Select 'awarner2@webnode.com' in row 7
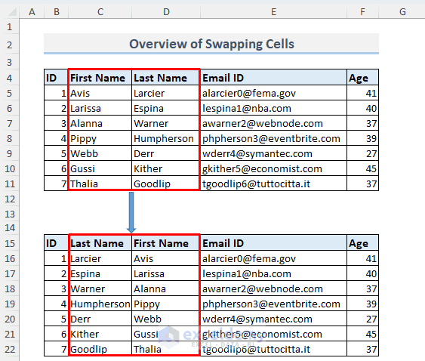Image resolution: width=425 pixels, height=361 pixels. (273, 123)
